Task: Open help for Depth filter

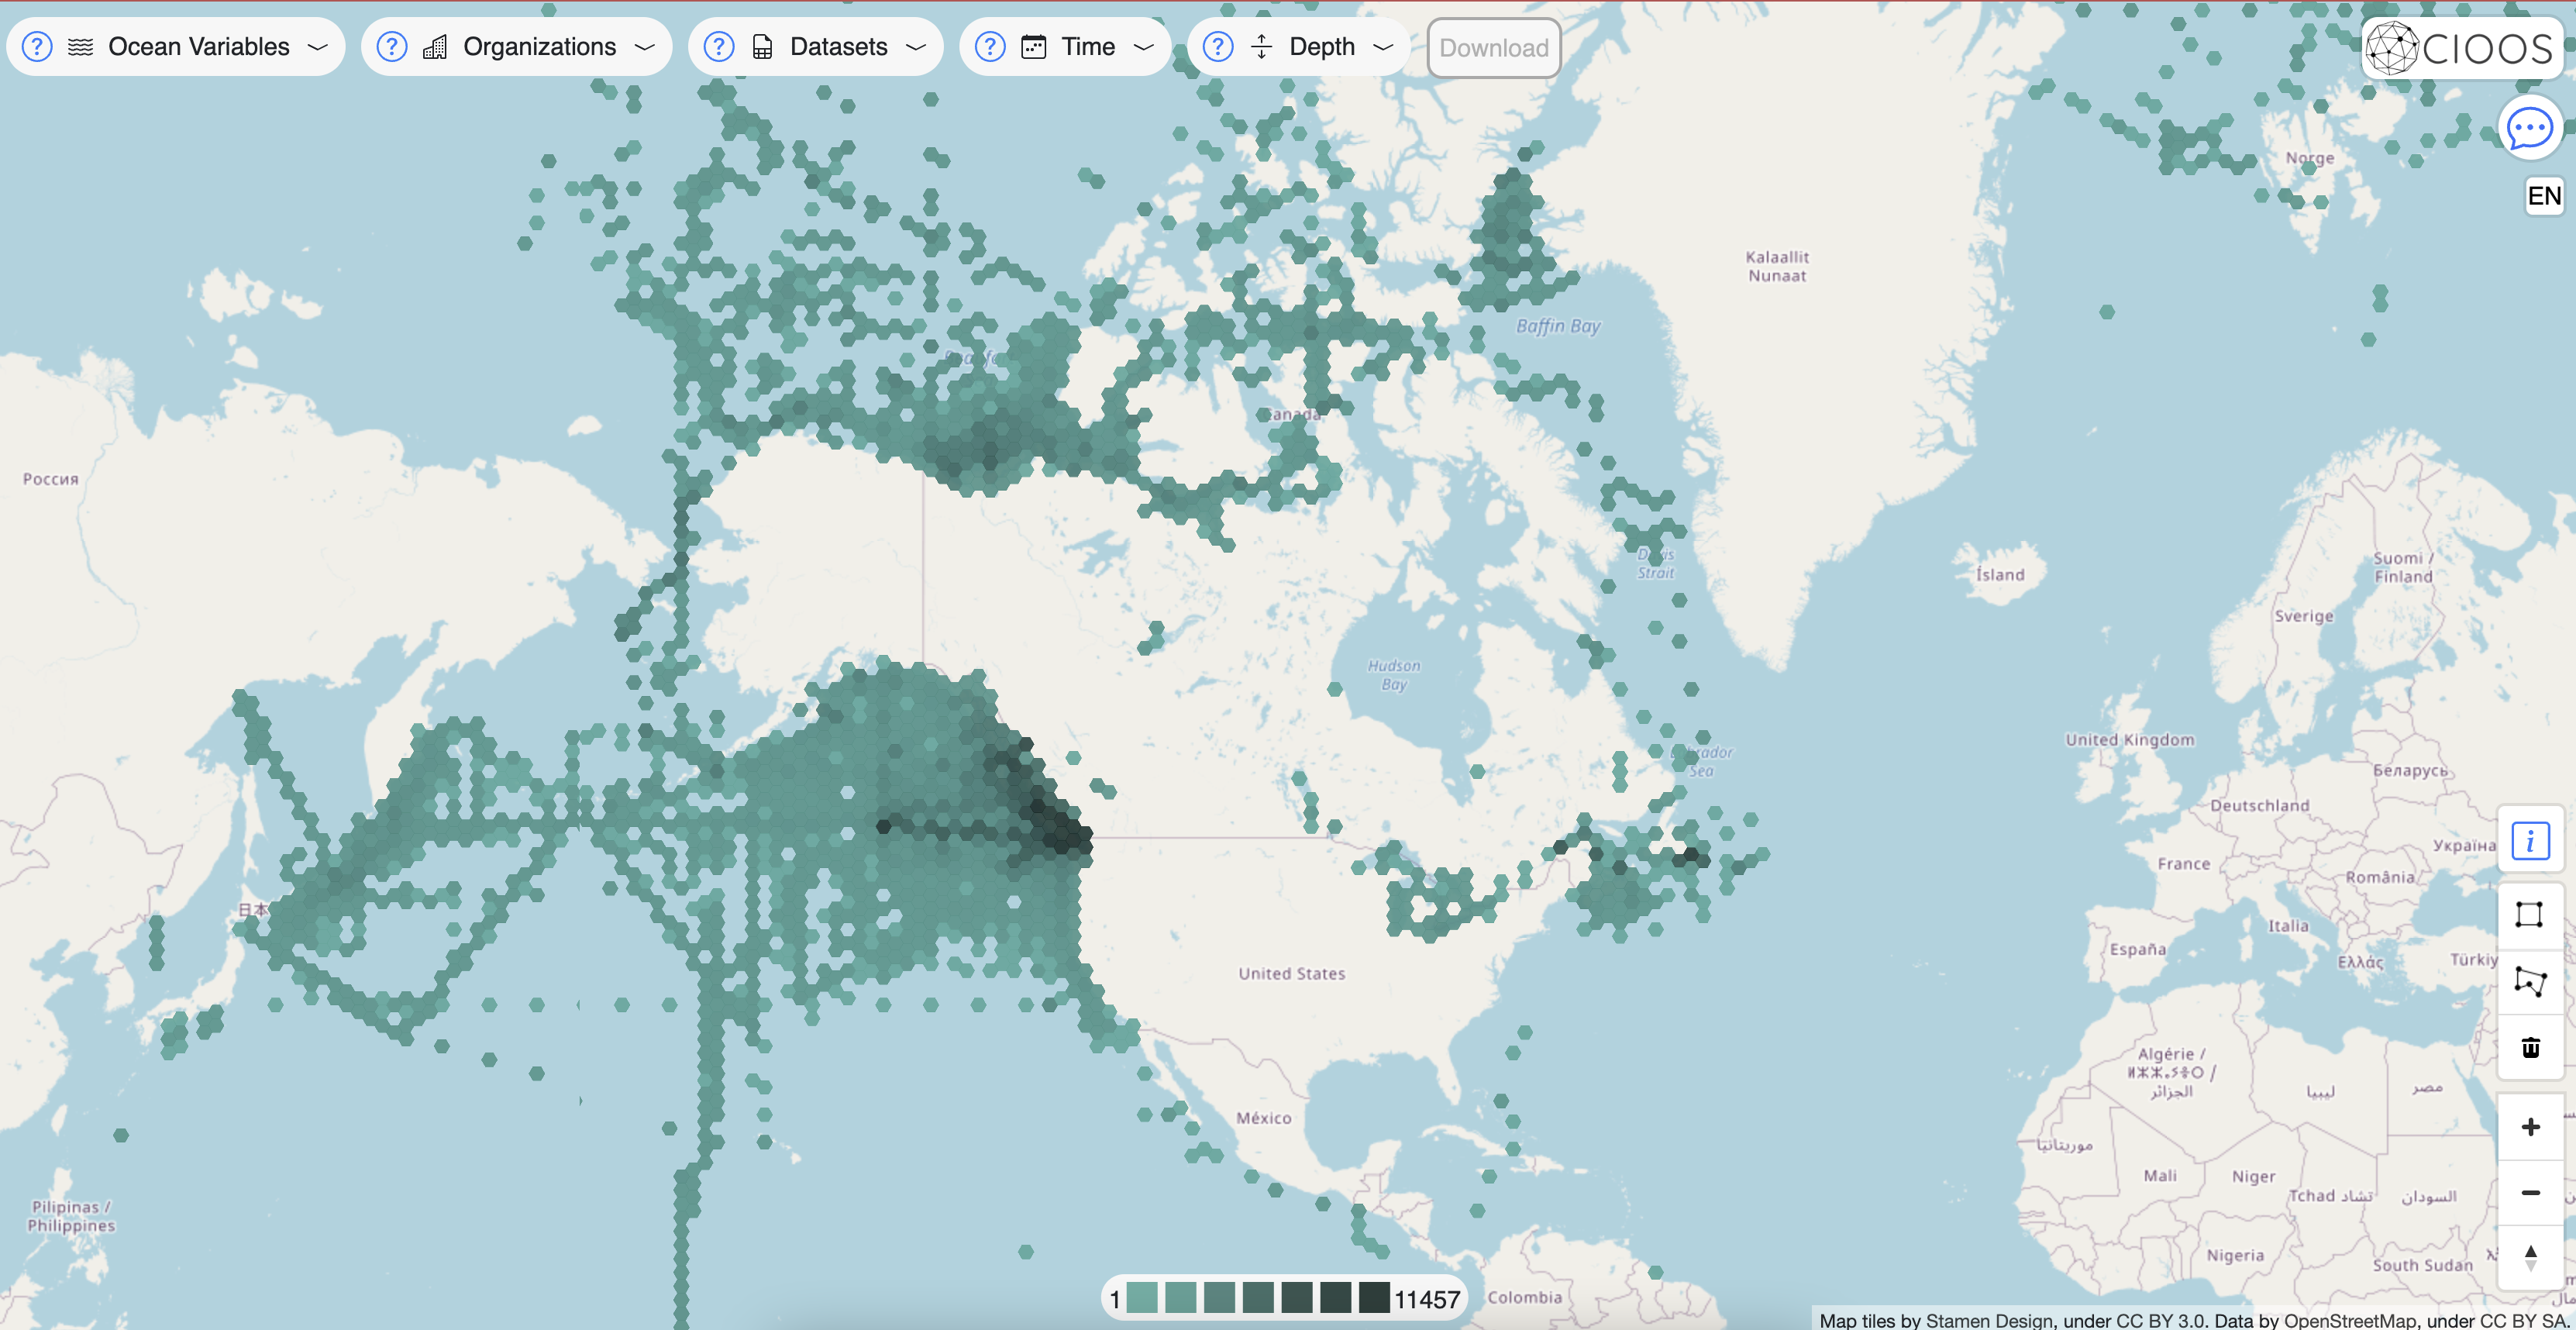Action: pyautogui.click(x=1218, y=47)
